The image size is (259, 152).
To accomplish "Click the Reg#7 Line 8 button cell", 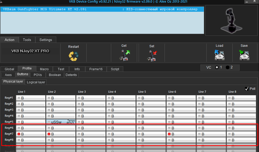I will (x=241, y=134).
